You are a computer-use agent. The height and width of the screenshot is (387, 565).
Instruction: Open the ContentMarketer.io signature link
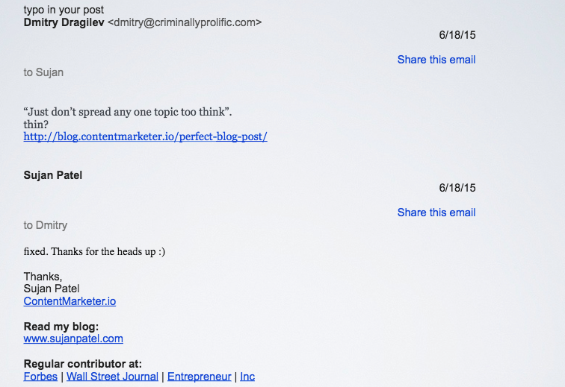pos(70,301)
